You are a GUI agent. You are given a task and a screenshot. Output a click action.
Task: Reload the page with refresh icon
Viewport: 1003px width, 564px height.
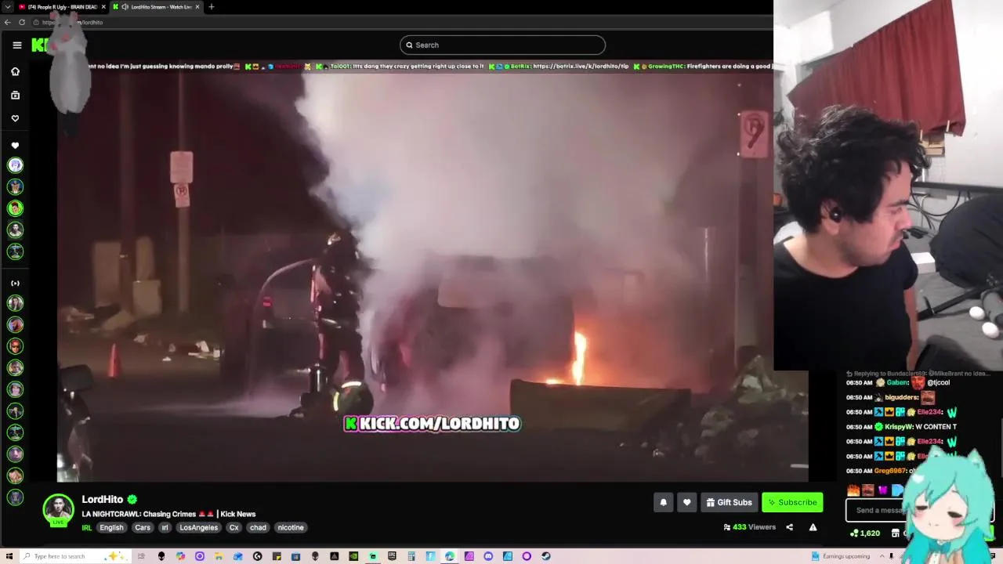[x=22, y=22]
